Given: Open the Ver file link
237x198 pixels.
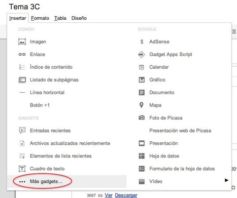Looking at the screenshot, I should 109,195.
